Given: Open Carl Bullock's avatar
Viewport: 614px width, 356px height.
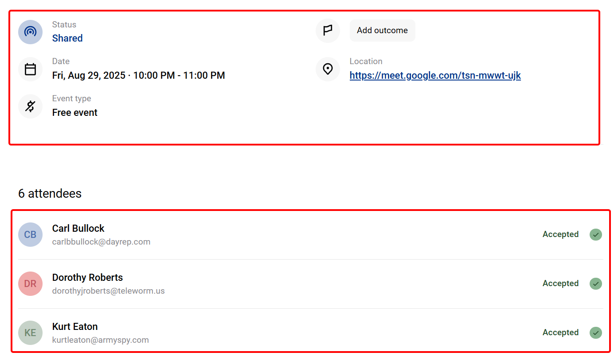Looking at the screenshot, I should point(30,234).
